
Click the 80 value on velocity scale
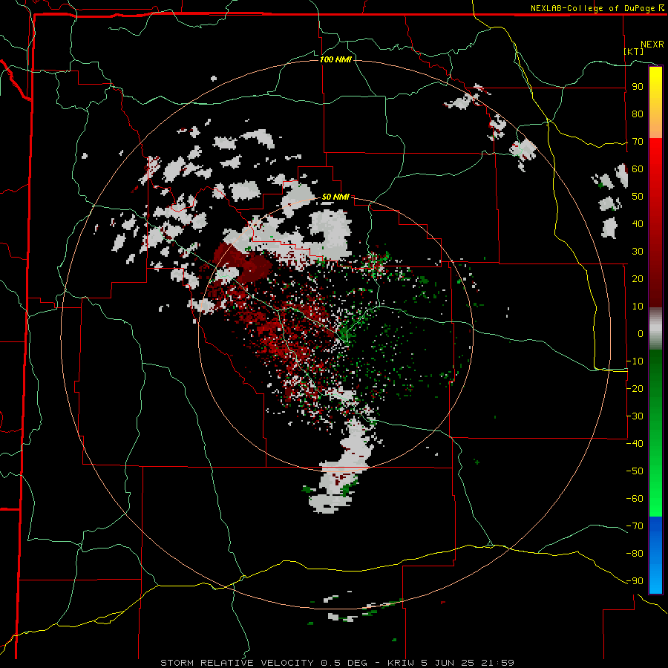pos(638,114)
